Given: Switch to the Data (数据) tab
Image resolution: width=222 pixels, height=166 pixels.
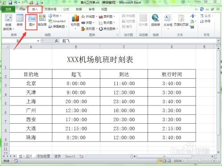Looking at the screenshot, I should [79, 9].
